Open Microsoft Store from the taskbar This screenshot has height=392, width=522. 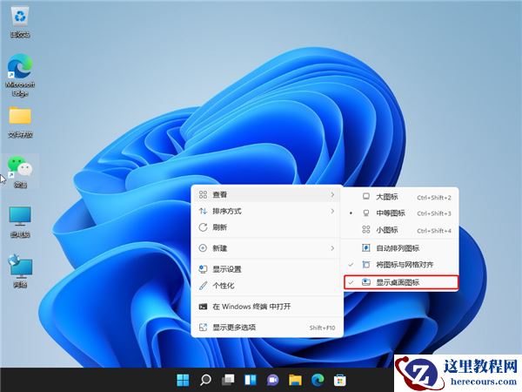pos(340,380)
